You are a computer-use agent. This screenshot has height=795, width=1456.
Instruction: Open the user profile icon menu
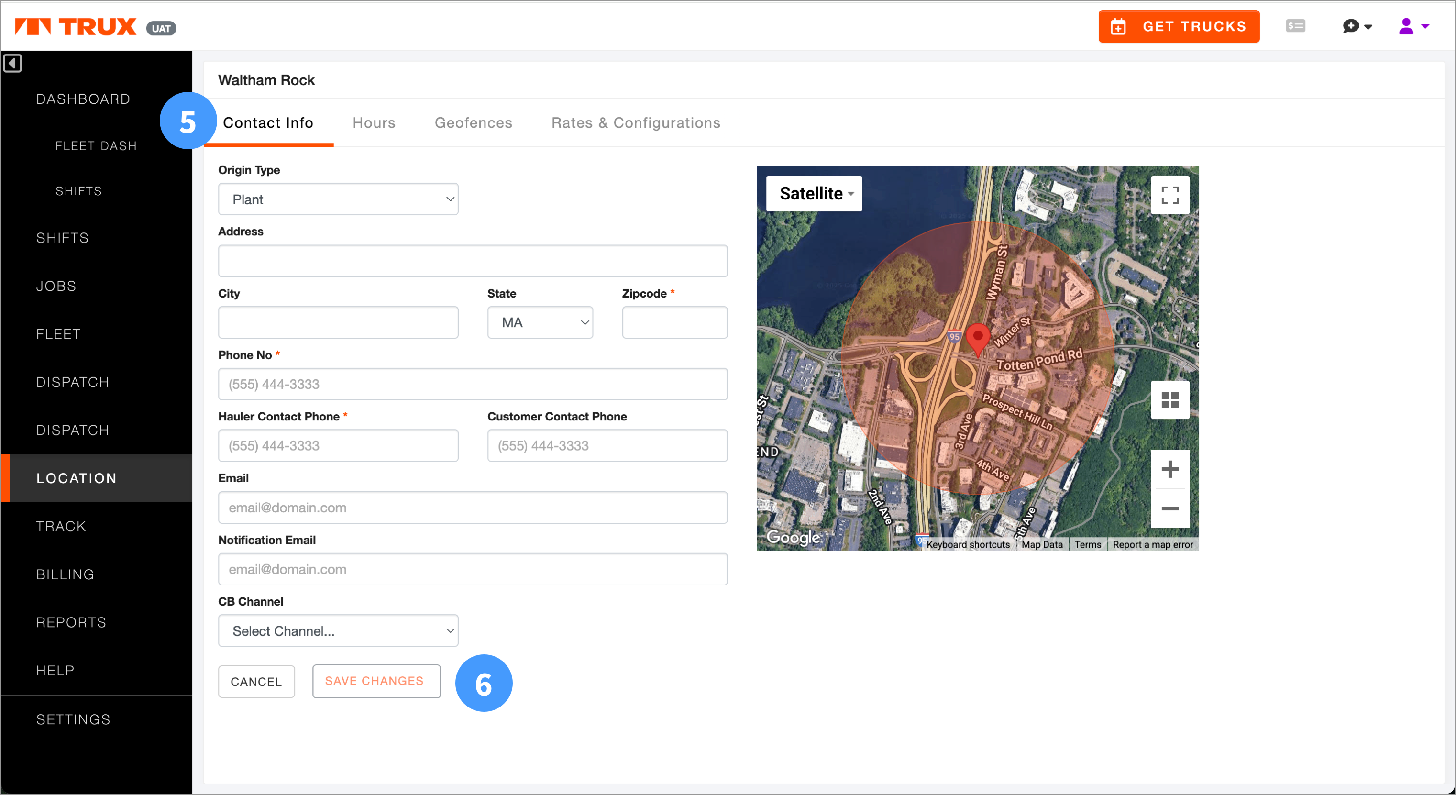[1413, 26]
